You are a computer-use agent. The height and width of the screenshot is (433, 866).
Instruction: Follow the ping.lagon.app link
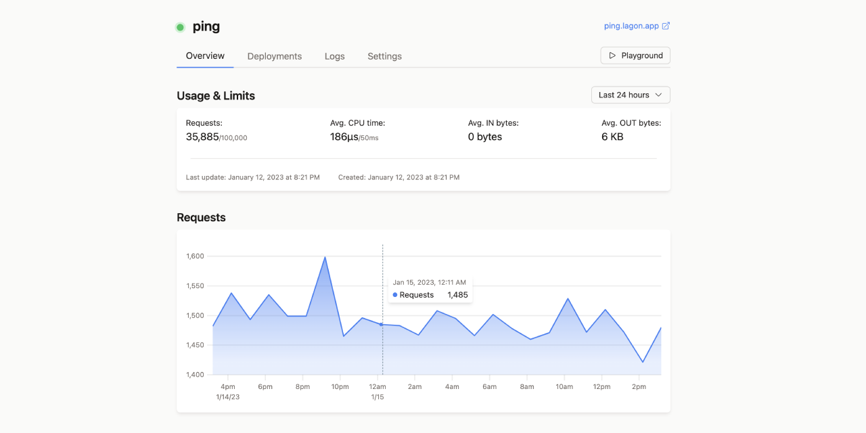coord(631,26)
